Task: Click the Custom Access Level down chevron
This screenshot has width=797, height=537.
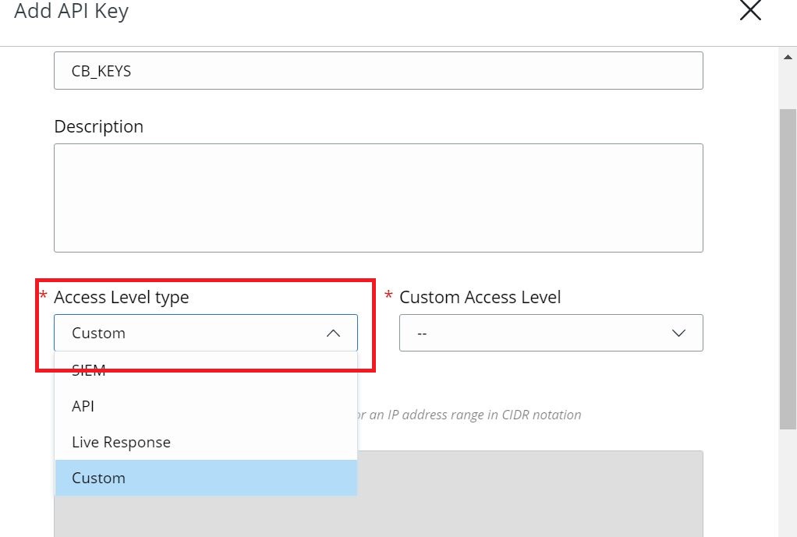Action: 678,333
